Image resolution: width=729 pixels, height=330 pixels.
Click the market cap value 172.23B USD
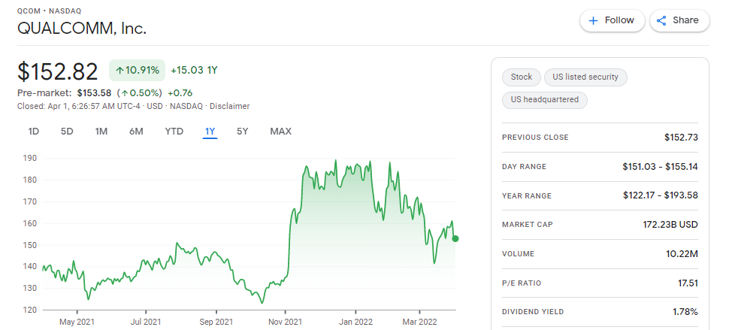tap(670, 225)
